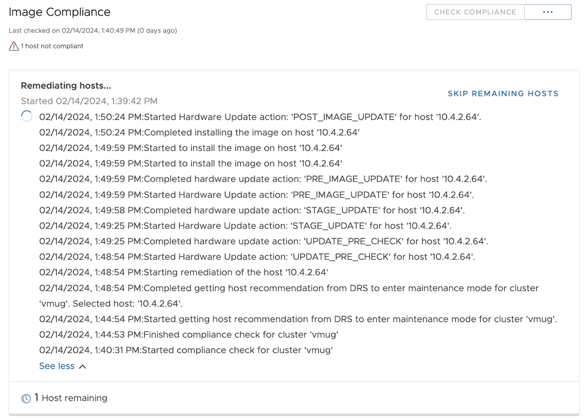Click SKIP REMAINING HOSTS
This screenshot has width=586, height=418.
pos(502,94)
